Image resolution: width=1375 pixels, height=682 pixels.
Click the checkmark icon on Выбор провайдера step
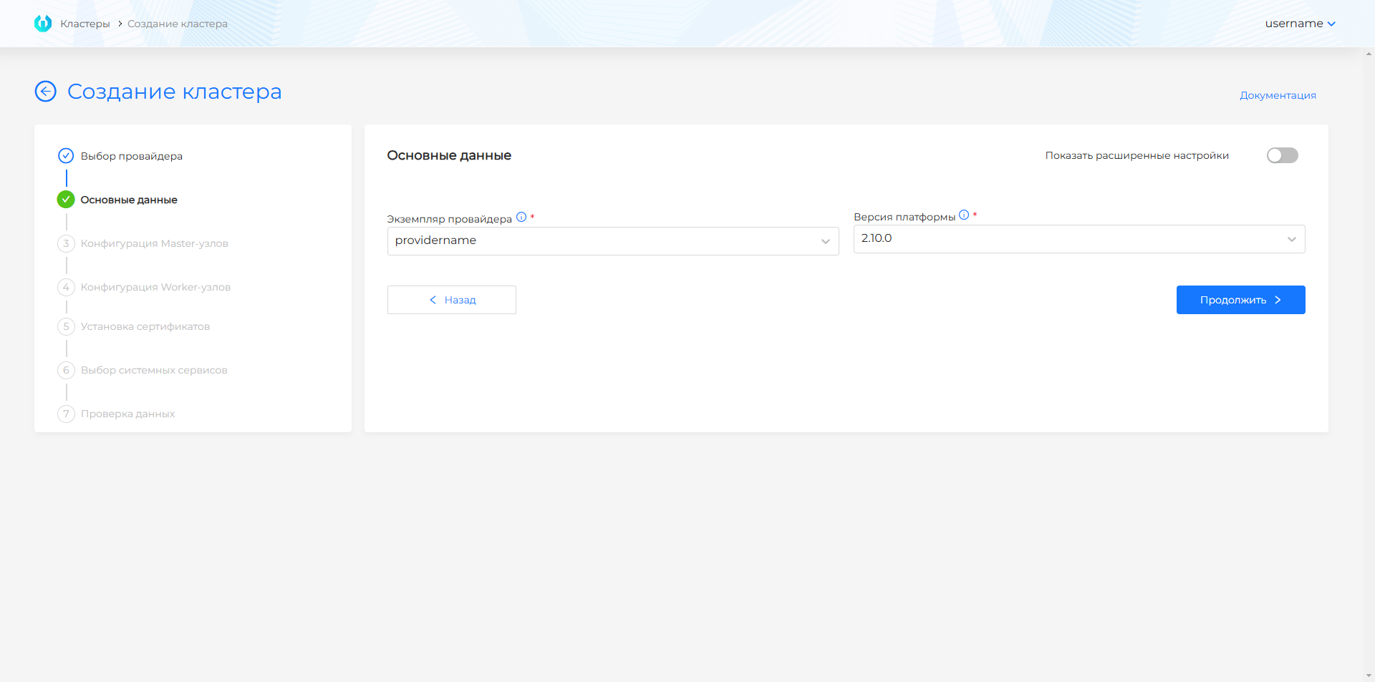tap(66, 155)
